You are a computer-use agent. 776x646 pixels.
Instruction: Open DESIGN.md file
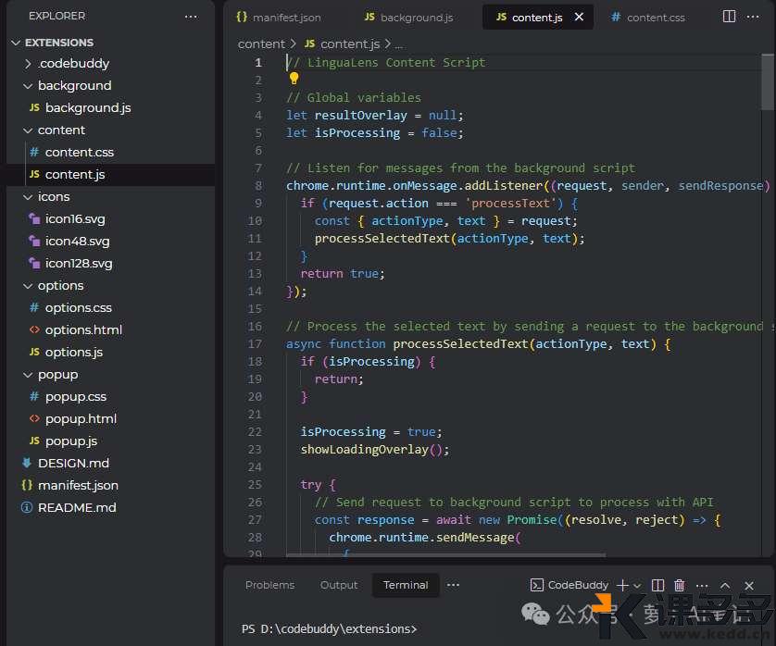click(73, 464)
